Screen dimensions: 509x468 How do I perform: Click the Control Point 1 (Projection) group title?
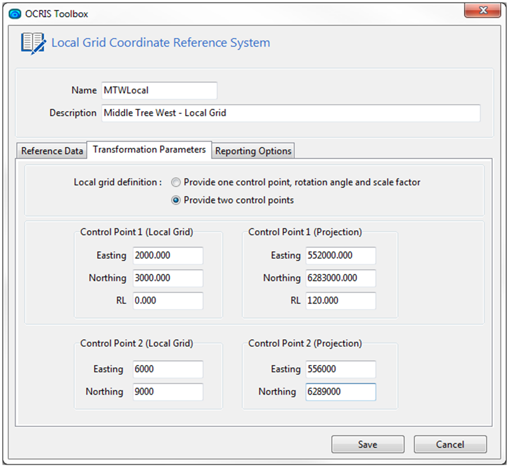305,232
